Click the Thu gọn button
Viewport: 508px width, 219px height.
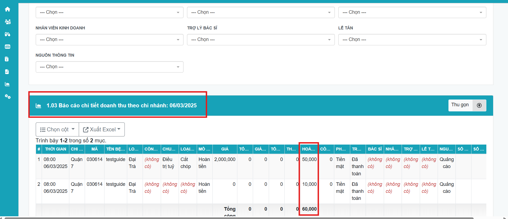(460, 105)
